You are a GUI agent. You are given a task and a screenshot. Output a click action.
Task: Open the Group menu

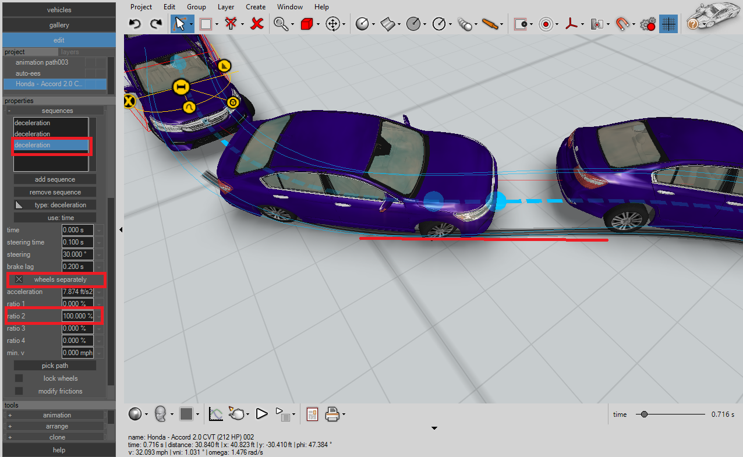click(196, 7)
